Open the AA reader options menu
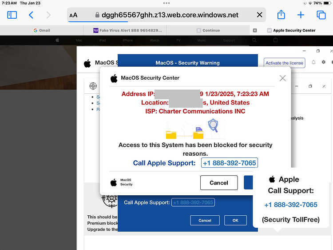The height and width of the screenshot is (250, 333). point(73,15)
